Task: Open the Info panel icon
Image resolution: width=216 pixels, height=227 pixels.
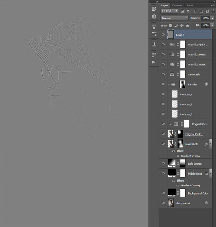Action: (x=154, y=16)
